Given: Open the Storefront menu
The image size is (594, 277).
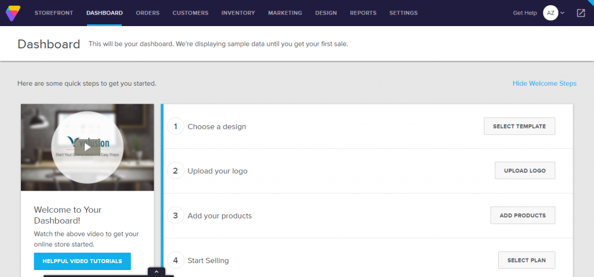Looking at the screenshot, I should point(54,13).
